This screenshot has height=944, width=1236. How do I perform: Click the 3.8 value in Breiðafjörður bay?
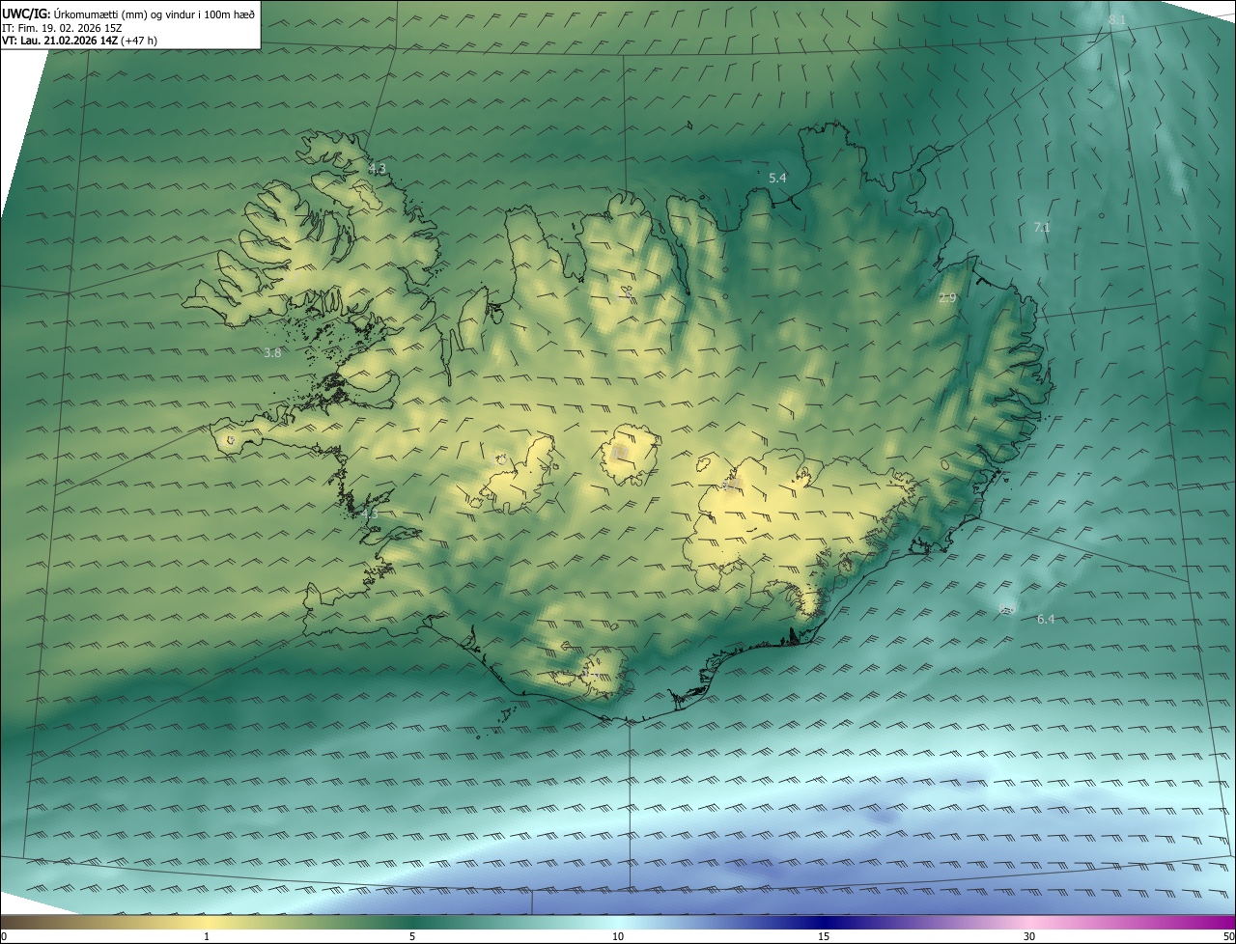272,352
